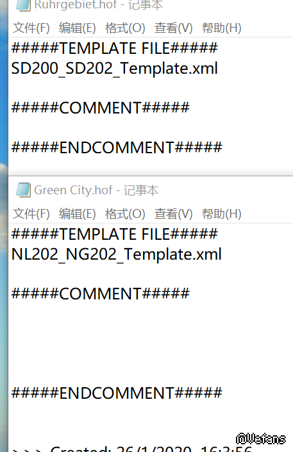
Task: Open 文件(F) menu in Green City.hof window
Action: tap(31, 214)
